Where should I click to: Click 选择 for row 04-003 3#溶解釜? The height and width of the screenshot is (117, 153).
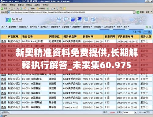[x=4, y=89]
